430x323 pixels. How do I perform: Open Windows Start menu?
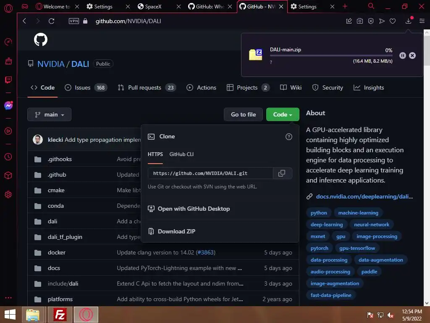click(x=10, y=315)
